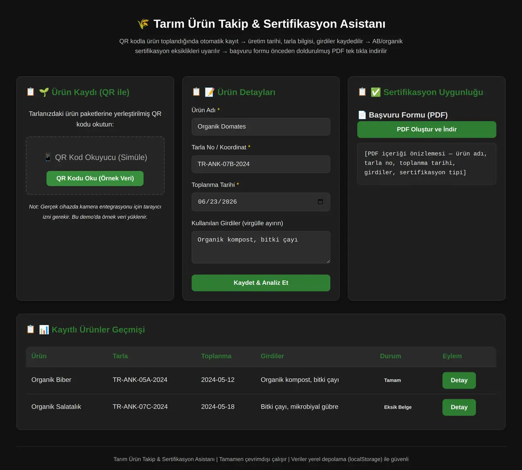
Task: Click the wheat icon beside the page title
Action: coord(143,24)
